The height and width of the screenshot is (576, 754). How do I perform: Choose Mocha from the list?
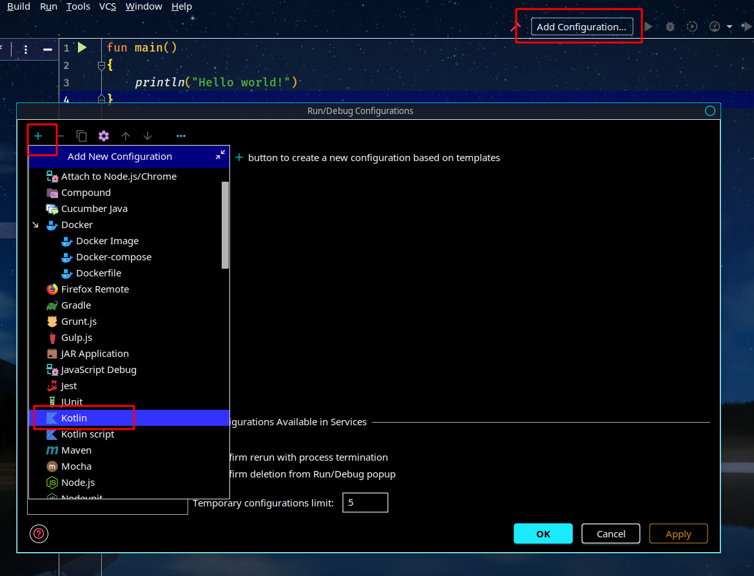tap(129, 466)
